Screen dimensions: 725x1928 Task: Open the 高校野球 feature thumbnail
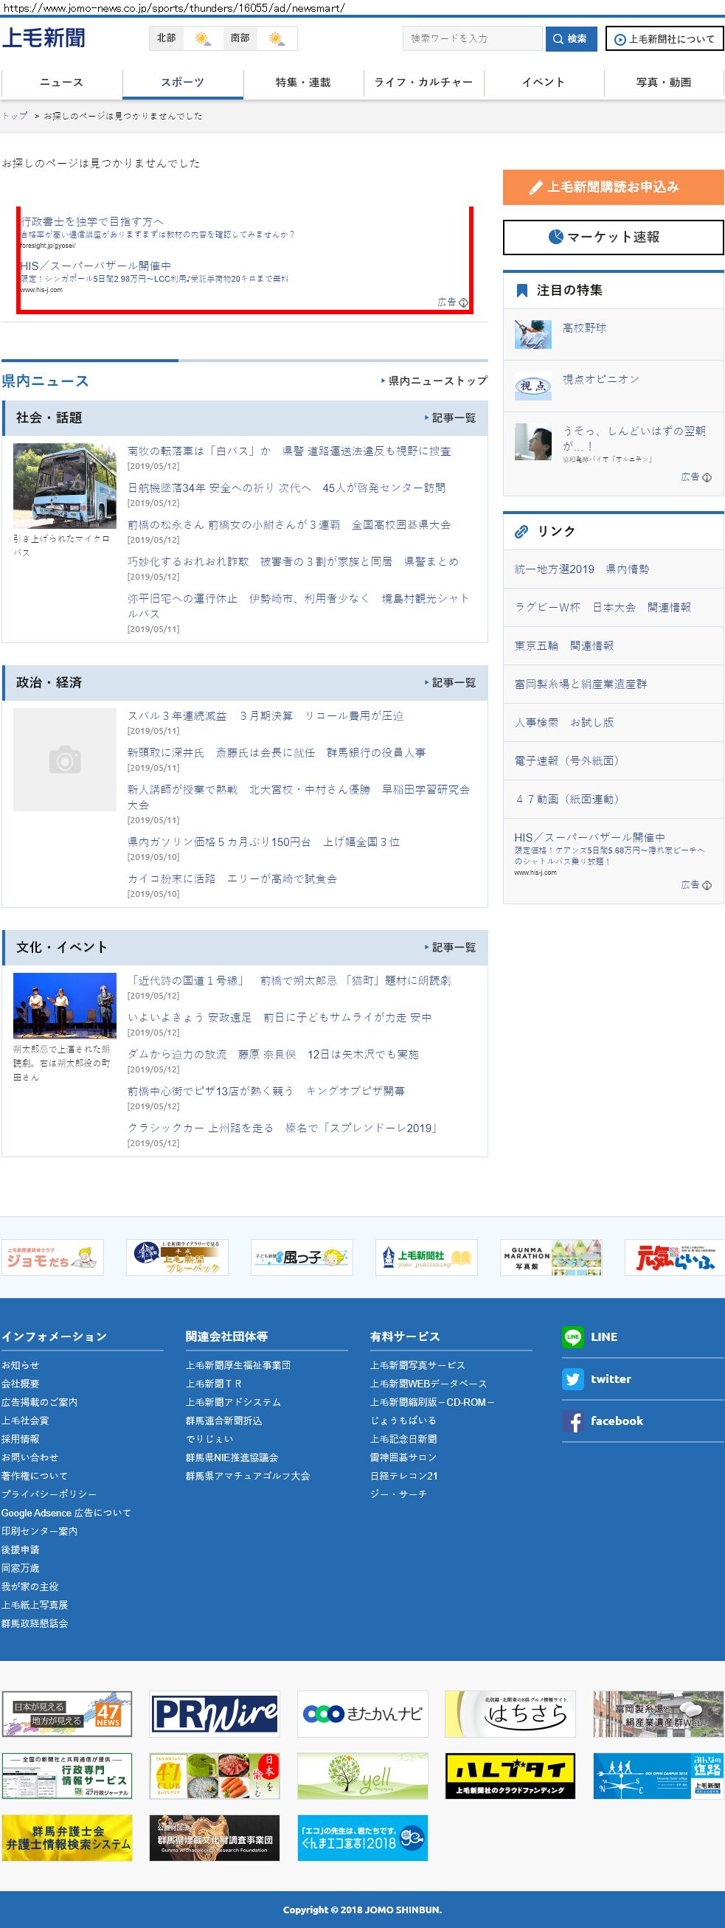tap(533, 334)
